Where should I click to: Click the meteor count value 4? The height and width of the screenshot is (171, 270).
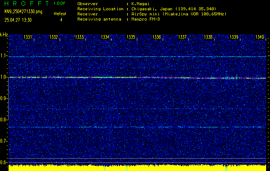click(x=61, y=20)
